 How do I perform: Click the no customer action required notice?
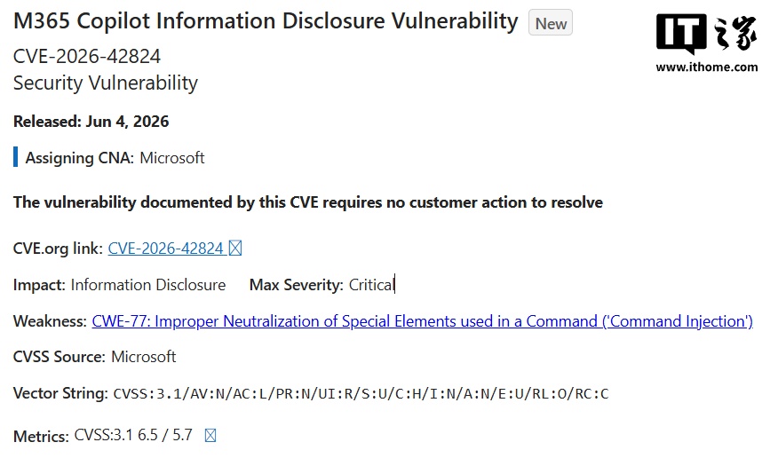point(308,202)
